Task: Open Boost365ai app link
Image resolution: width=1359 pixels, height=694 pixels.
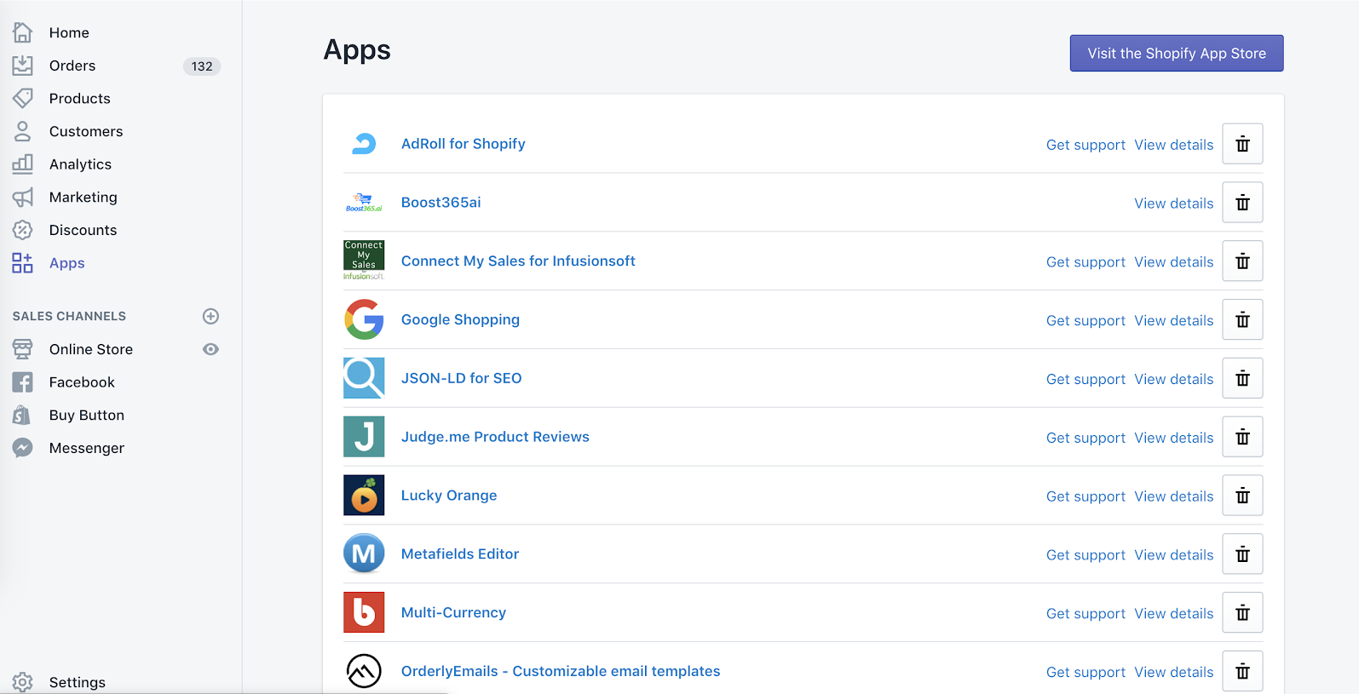Action: pyautogui.click(x=441, y=203)
